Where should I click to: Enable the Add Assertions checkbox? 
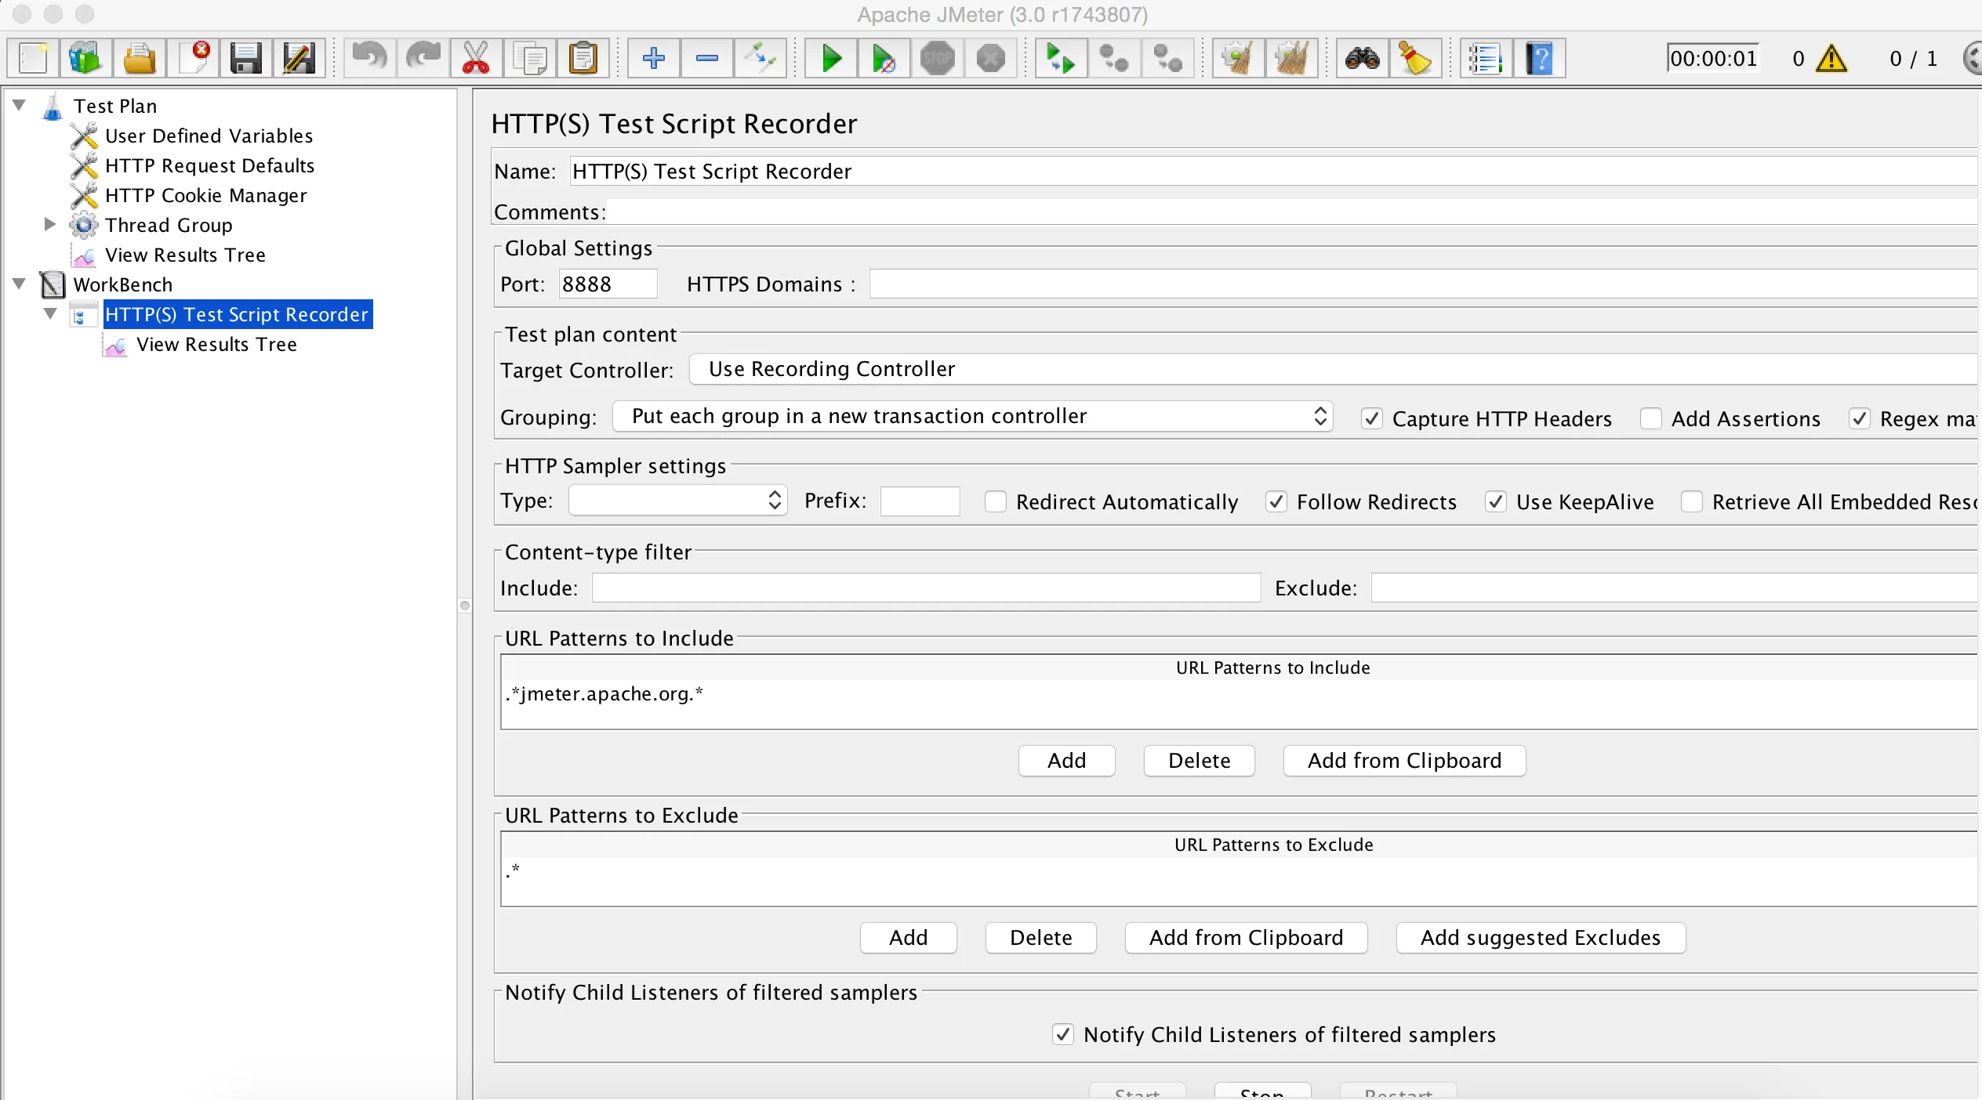point(1650,419)
